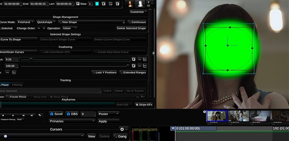Click the Curve To Shape button

coord(19,39)
